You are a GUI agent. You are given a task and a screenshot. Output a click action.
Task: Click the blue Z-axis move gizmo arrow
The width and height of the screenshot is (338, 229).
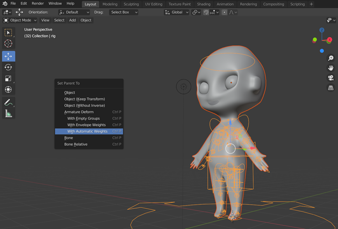click(230, 123)
